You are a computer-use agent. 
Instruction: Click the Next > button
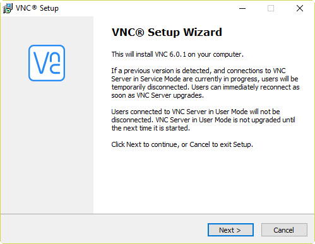click(x=230, y=230)
